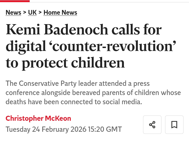Click the red reading progress bar
The width and height of the screenshot is (189, 142).
pyautogui.click(x=15, y=1)
